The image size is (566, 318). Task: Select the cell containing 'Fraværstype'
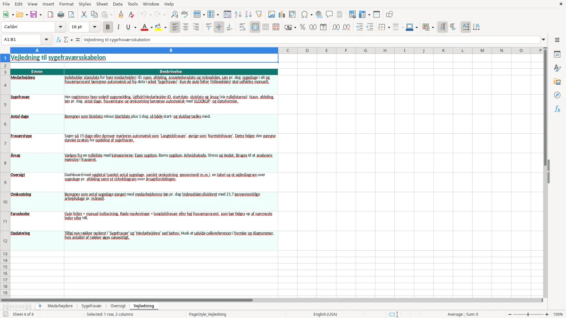tap(37, 143)
